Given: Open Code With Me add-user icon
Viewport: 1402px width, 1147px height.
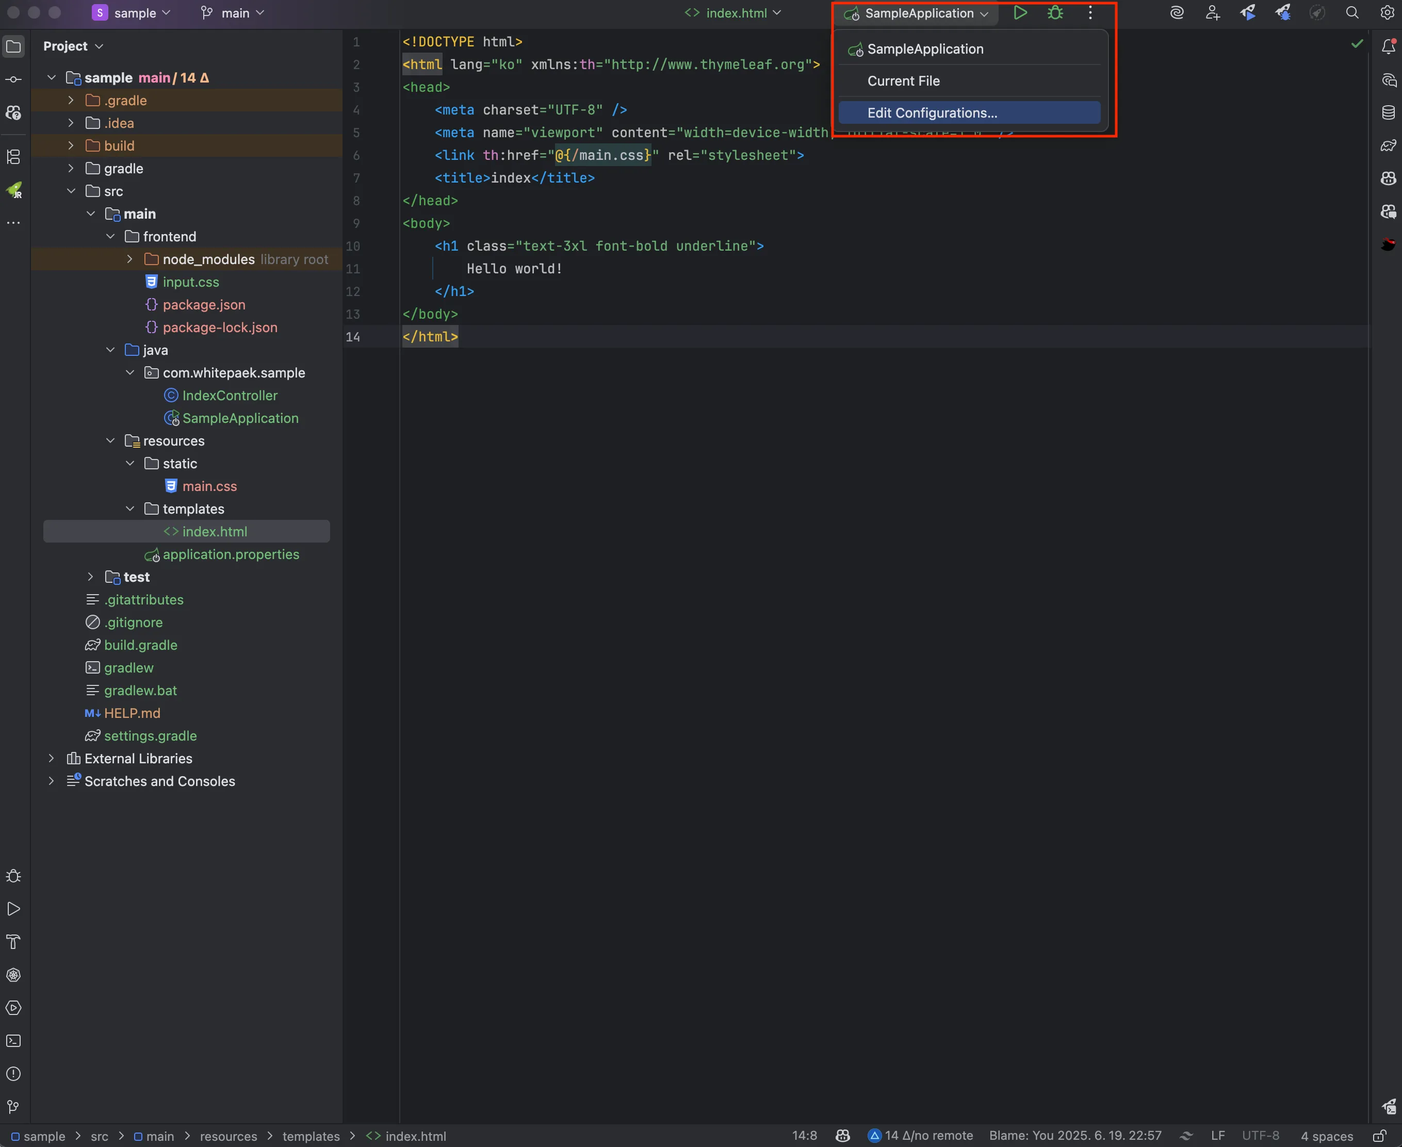Looking at the screenshot, I should click(x=1212, y=12).
